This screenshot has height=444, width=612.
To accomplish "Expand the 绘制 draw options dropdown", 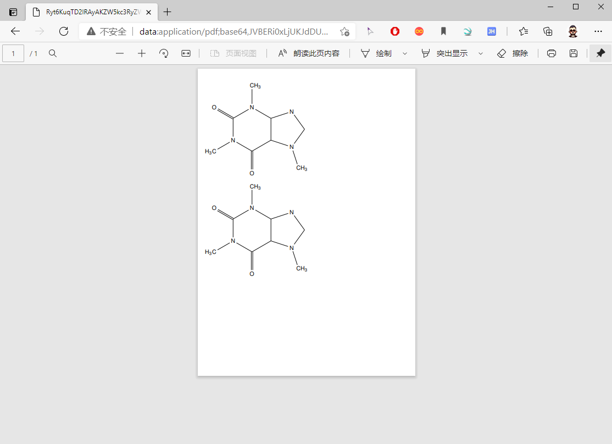I will (x=405, y=53).
